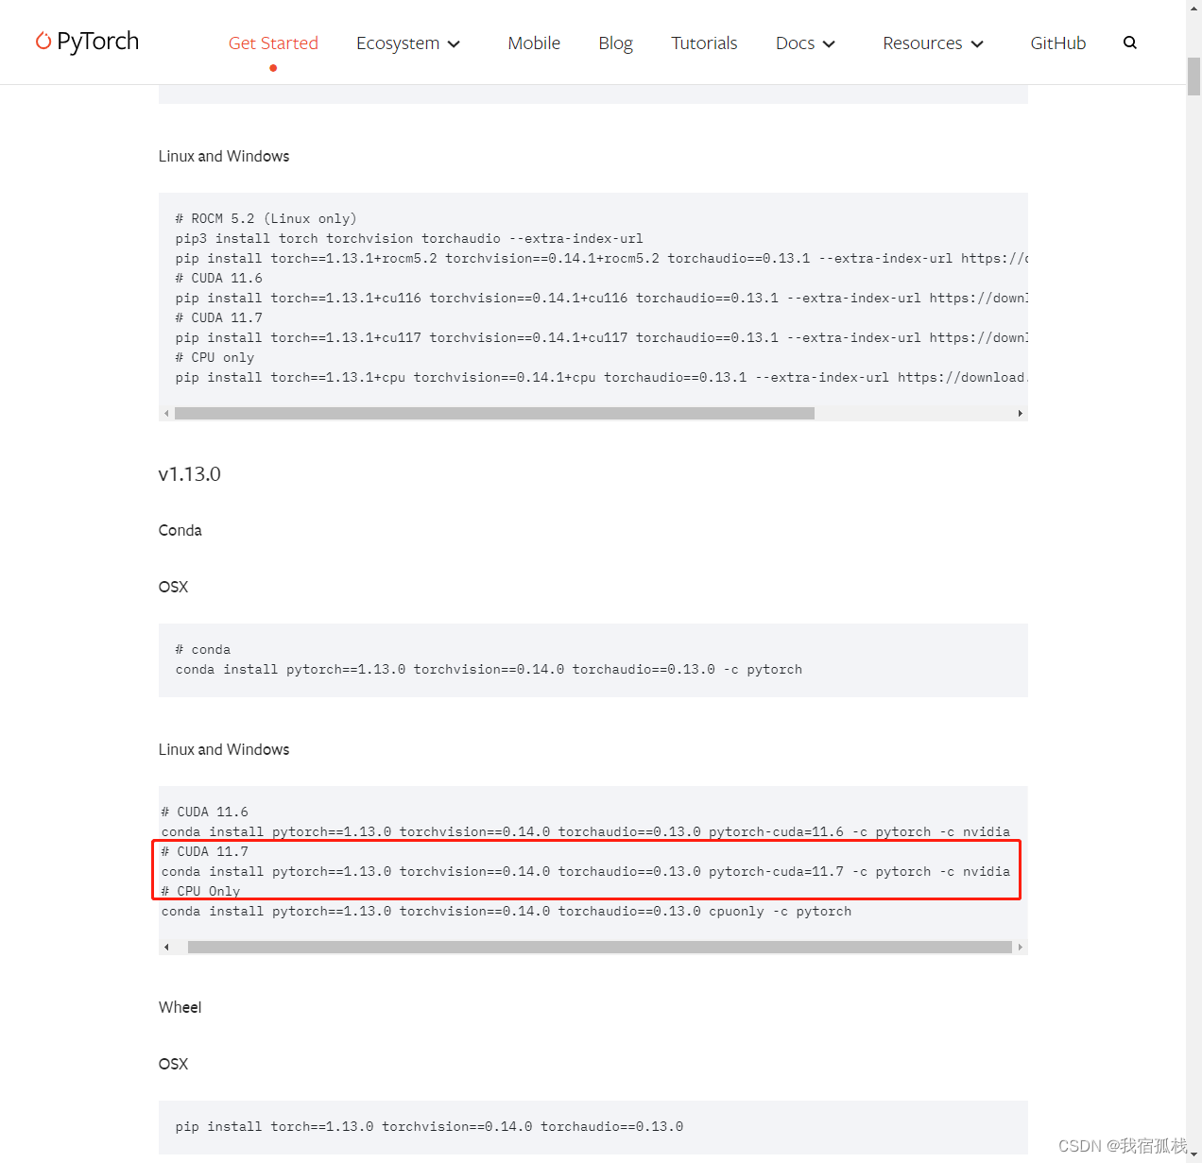Click the OSX label under Conda

pos(173,587)
